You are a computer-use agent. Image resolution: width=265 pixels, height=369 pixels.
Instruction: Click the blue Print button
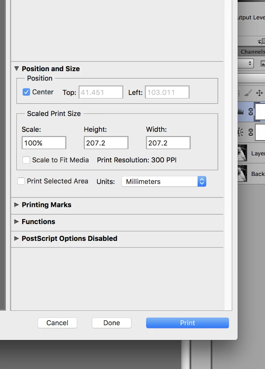[187, 323]
